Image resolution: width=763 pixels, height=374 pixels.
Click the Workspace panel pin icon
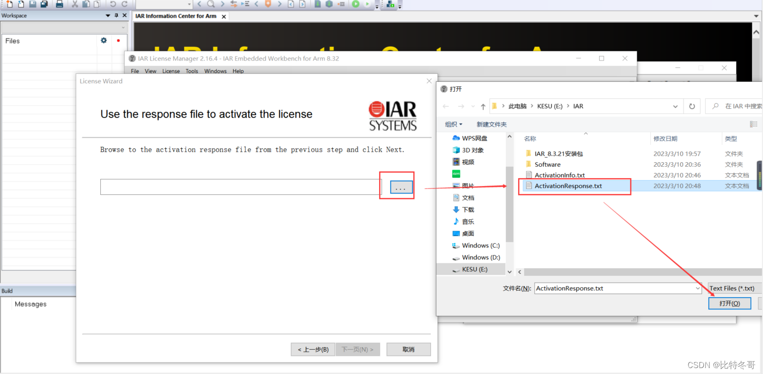pyautogui.click(x=116, y=15)
